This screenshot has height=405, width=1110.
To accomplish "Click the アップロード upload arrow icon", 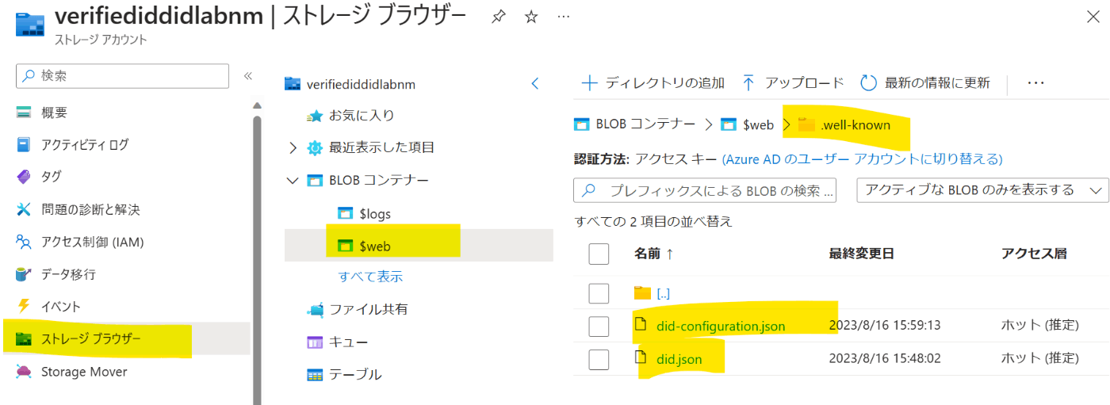I will pos(748,82).
